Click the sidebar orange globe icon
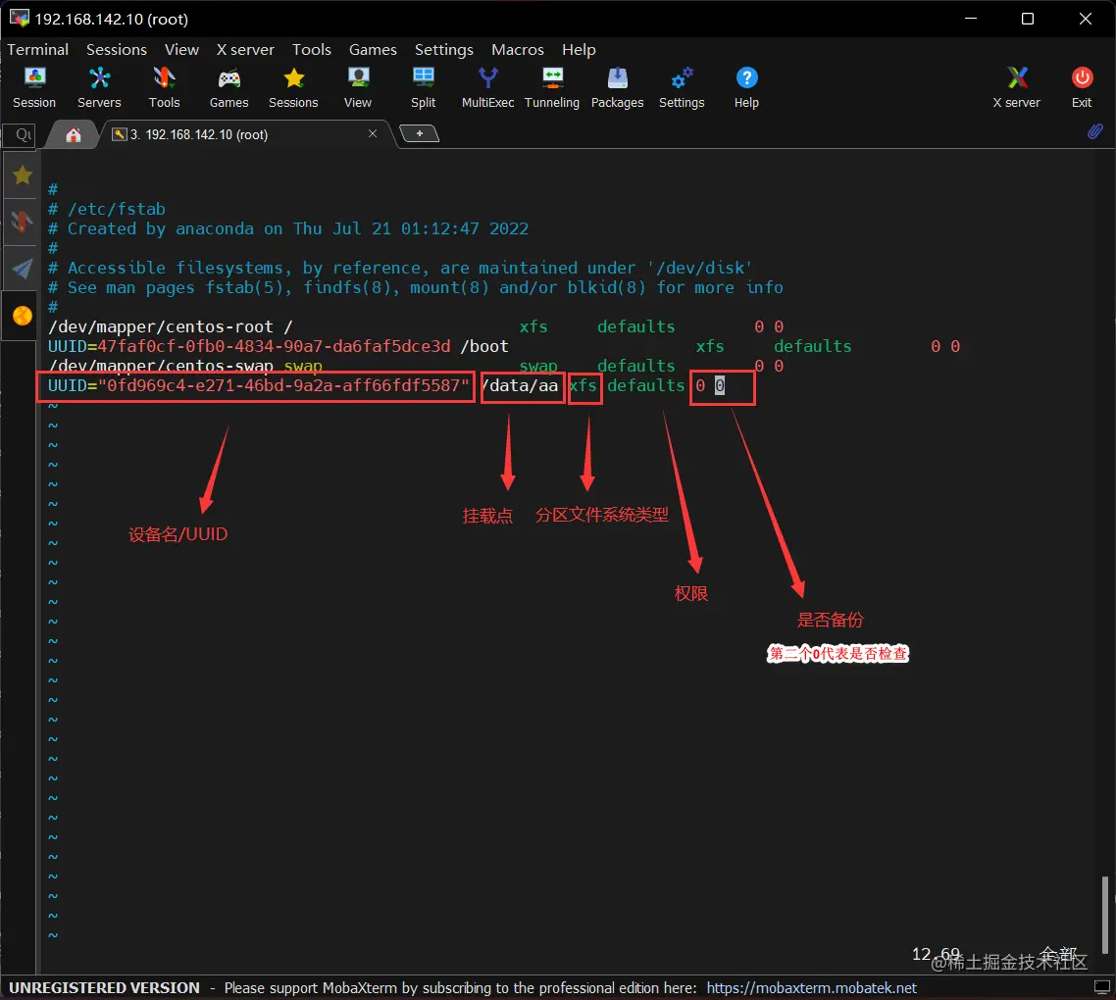Screen dimensions: 1116x1000 (x=22, y=316)
